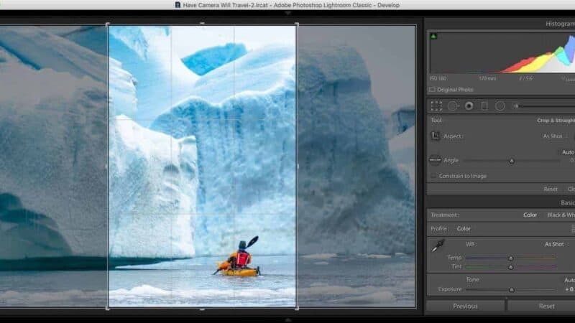Click the Lightroom window title text

[x=291, y=5]
